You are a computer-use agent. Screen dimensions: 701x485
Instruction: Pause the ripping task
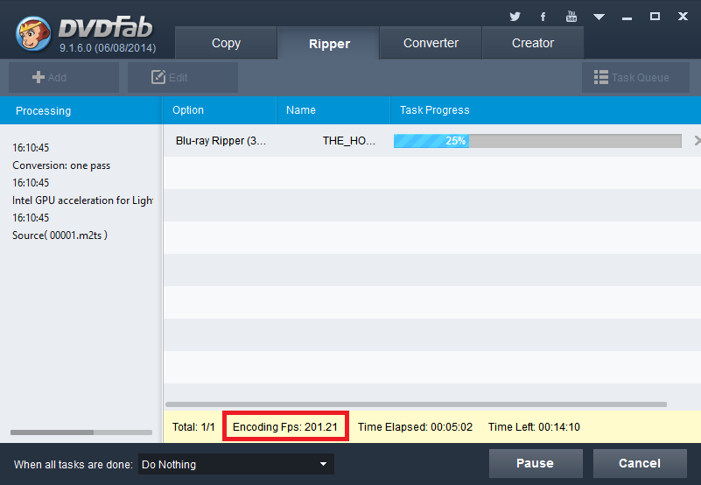coord(536,463)
